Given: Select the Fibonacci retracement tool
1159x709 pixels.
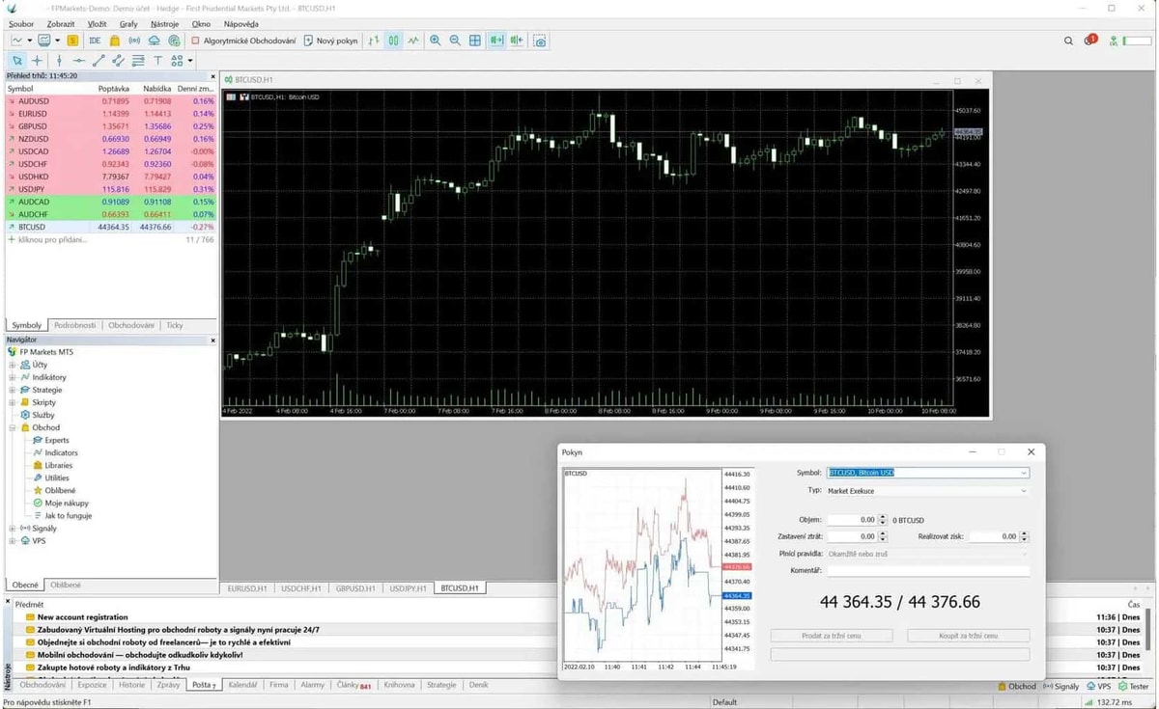Looking at the screenshot, I should coord(138,60).
